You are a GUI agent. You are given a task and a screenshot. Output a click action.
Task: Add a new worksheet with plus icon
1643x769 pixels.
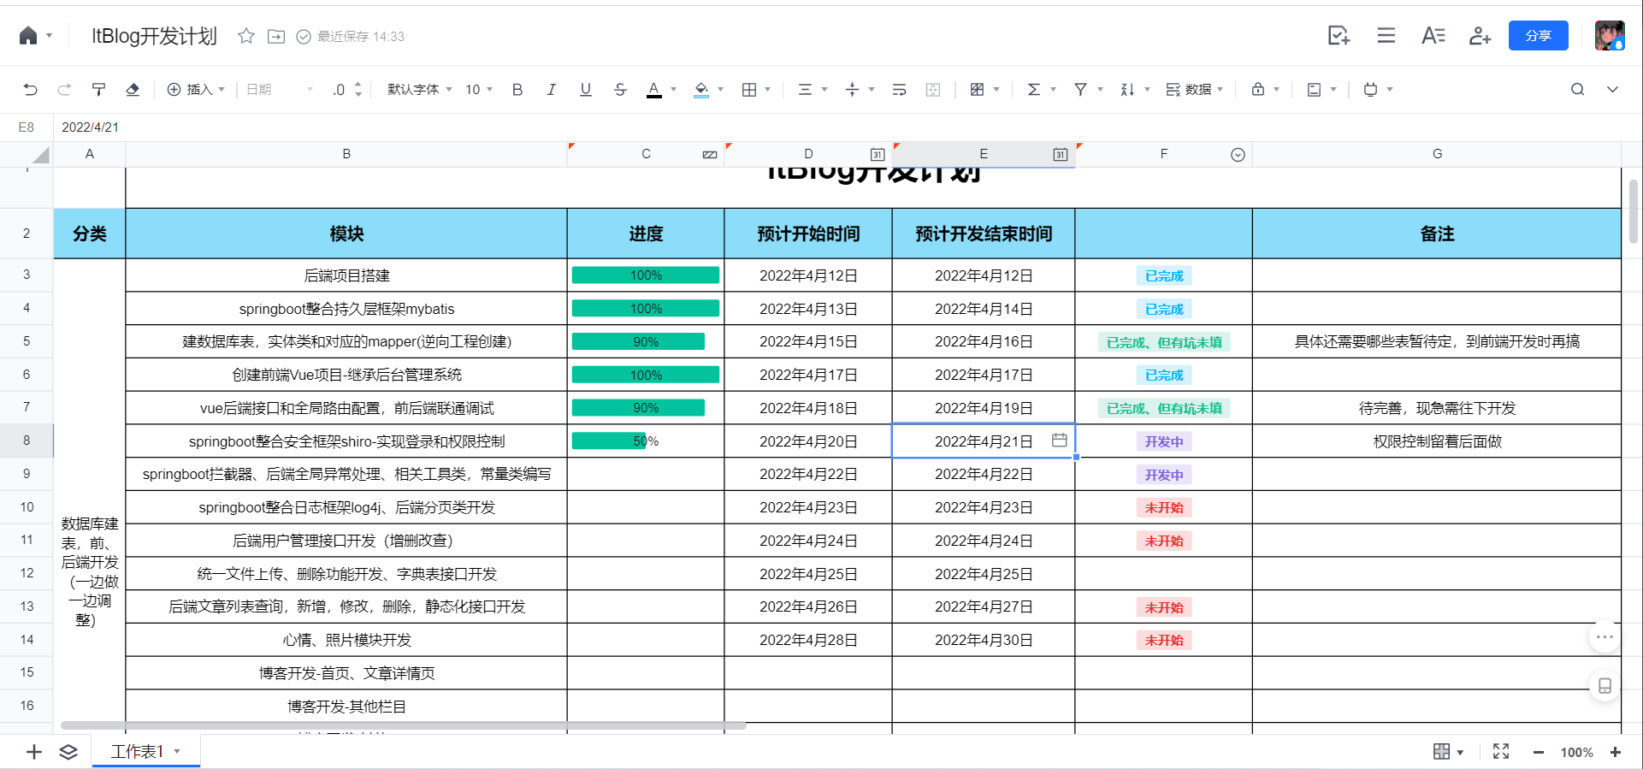pyautogui.click(x=34, y=751)
